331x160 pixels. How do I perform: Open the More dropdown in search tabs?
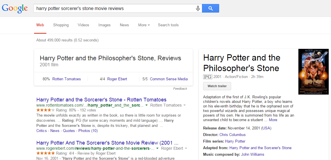tap(144, 25)
